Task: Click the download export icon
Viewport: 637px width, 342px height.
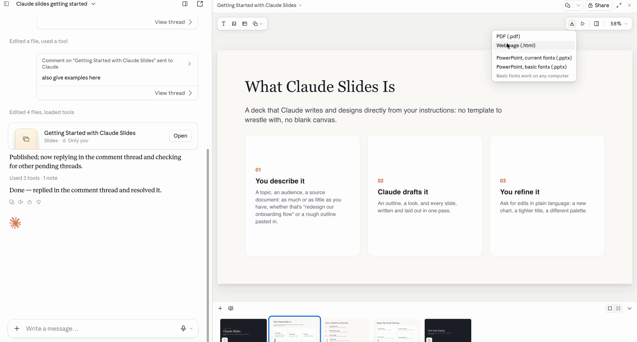Action: tap(572, 24)
